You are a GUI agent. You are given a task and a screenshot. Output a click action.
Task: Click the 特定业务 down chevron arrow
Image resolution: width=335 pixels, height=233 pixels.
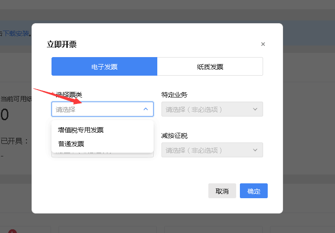[255, 109]
